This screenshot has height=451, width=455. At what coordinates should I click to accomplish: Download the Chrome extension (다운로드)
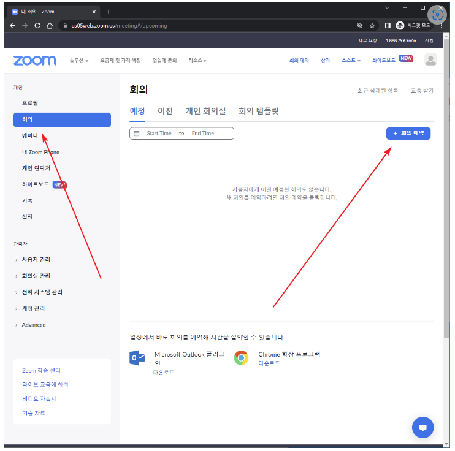(x=269, y=363)
